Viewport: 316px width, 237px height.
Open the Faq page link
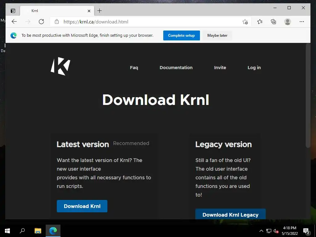134,68
